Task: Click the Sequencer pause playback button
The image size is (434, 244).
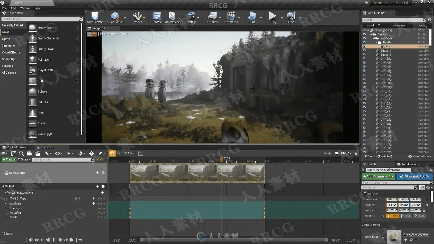Action: pyautogui.click(x=54, y=240)
